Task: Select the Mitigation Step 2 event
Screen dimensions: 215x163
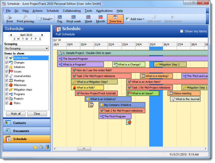Action: click(170, 65)
